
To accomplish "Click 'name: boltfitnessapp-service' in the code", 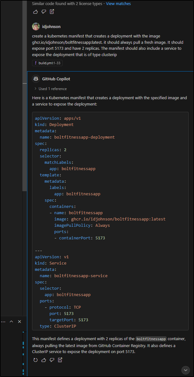I will click(x=74, y=276).
